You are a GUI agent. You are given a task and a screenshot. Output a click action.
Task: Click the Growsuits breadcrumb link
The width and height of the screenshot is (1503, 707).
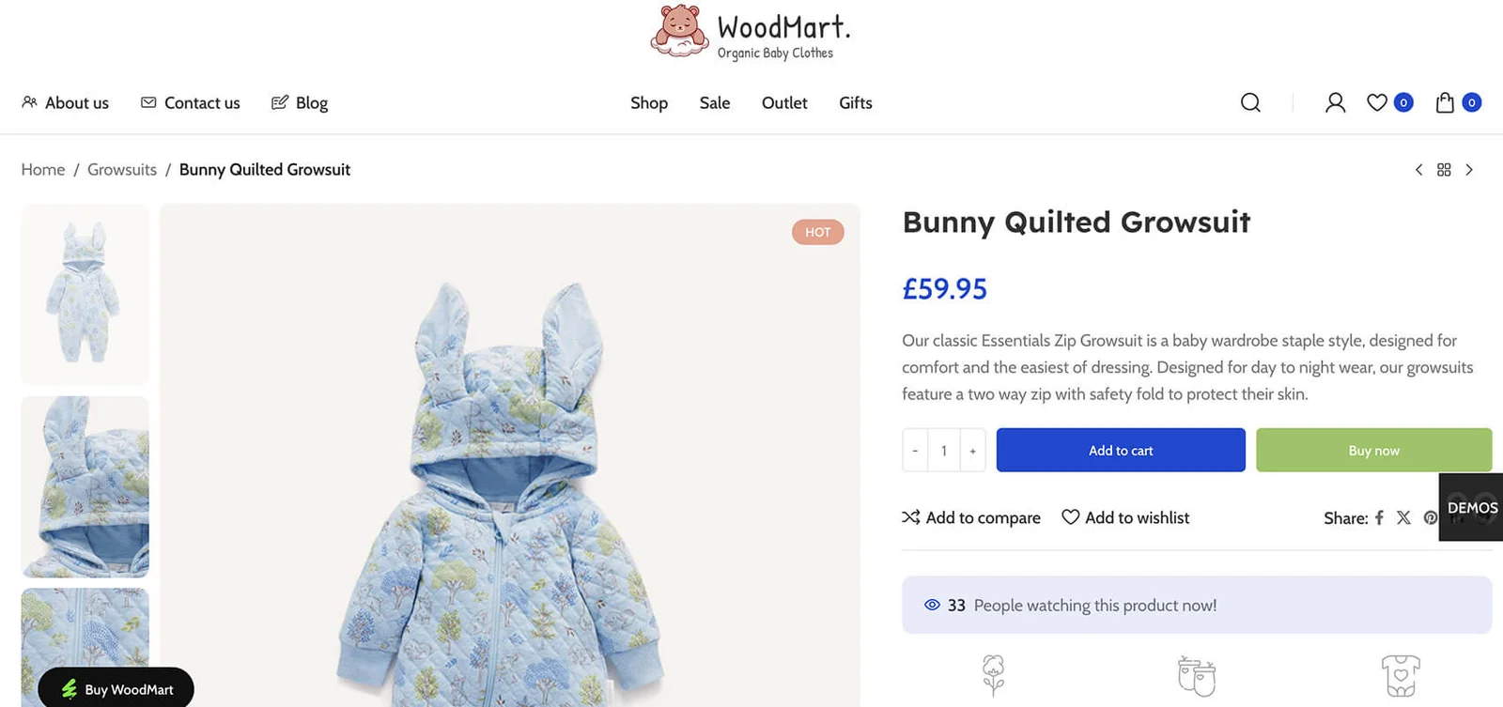(x=122, y=170)
